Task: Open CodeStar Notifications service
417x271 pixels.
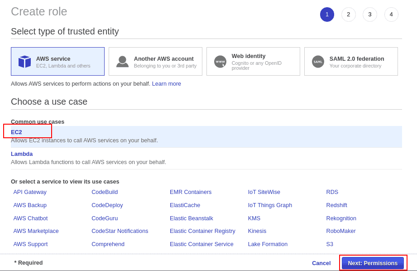Action: 120,231
